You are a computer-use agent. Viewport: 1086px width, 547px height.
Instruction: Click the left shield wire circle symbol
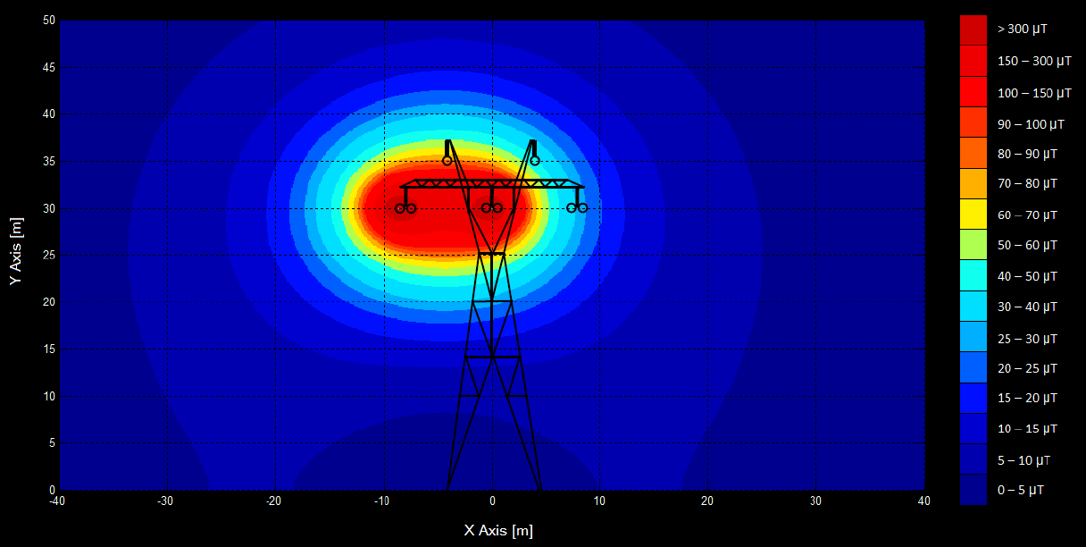448,161
